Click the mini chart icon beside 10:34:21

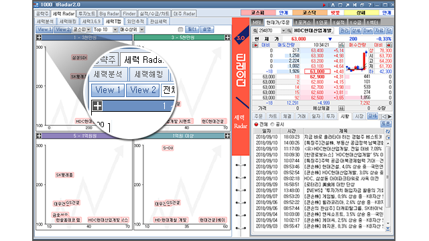341,45
